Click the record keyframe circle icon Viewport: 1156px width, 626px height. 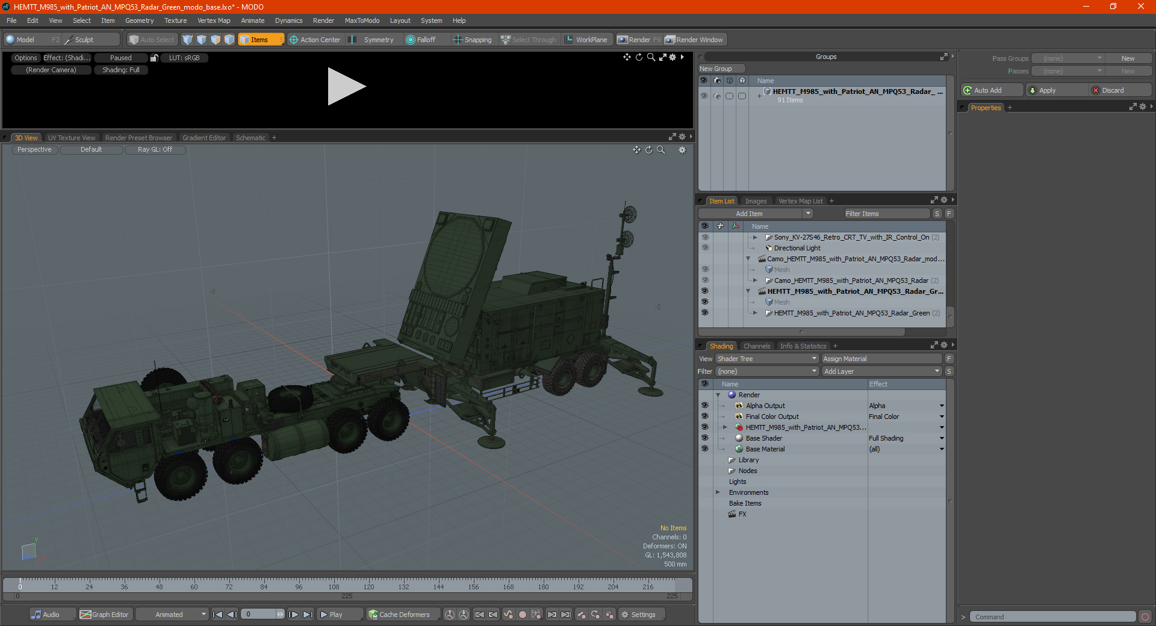[523, 615]
